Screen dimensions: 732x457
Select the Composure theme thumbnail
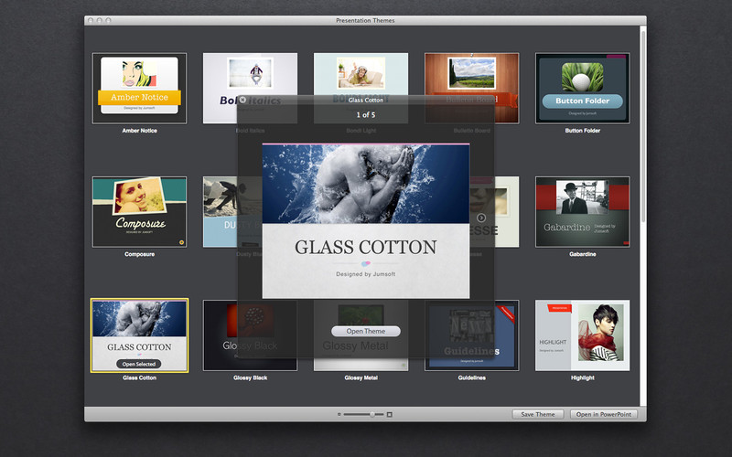click(139, 212)
